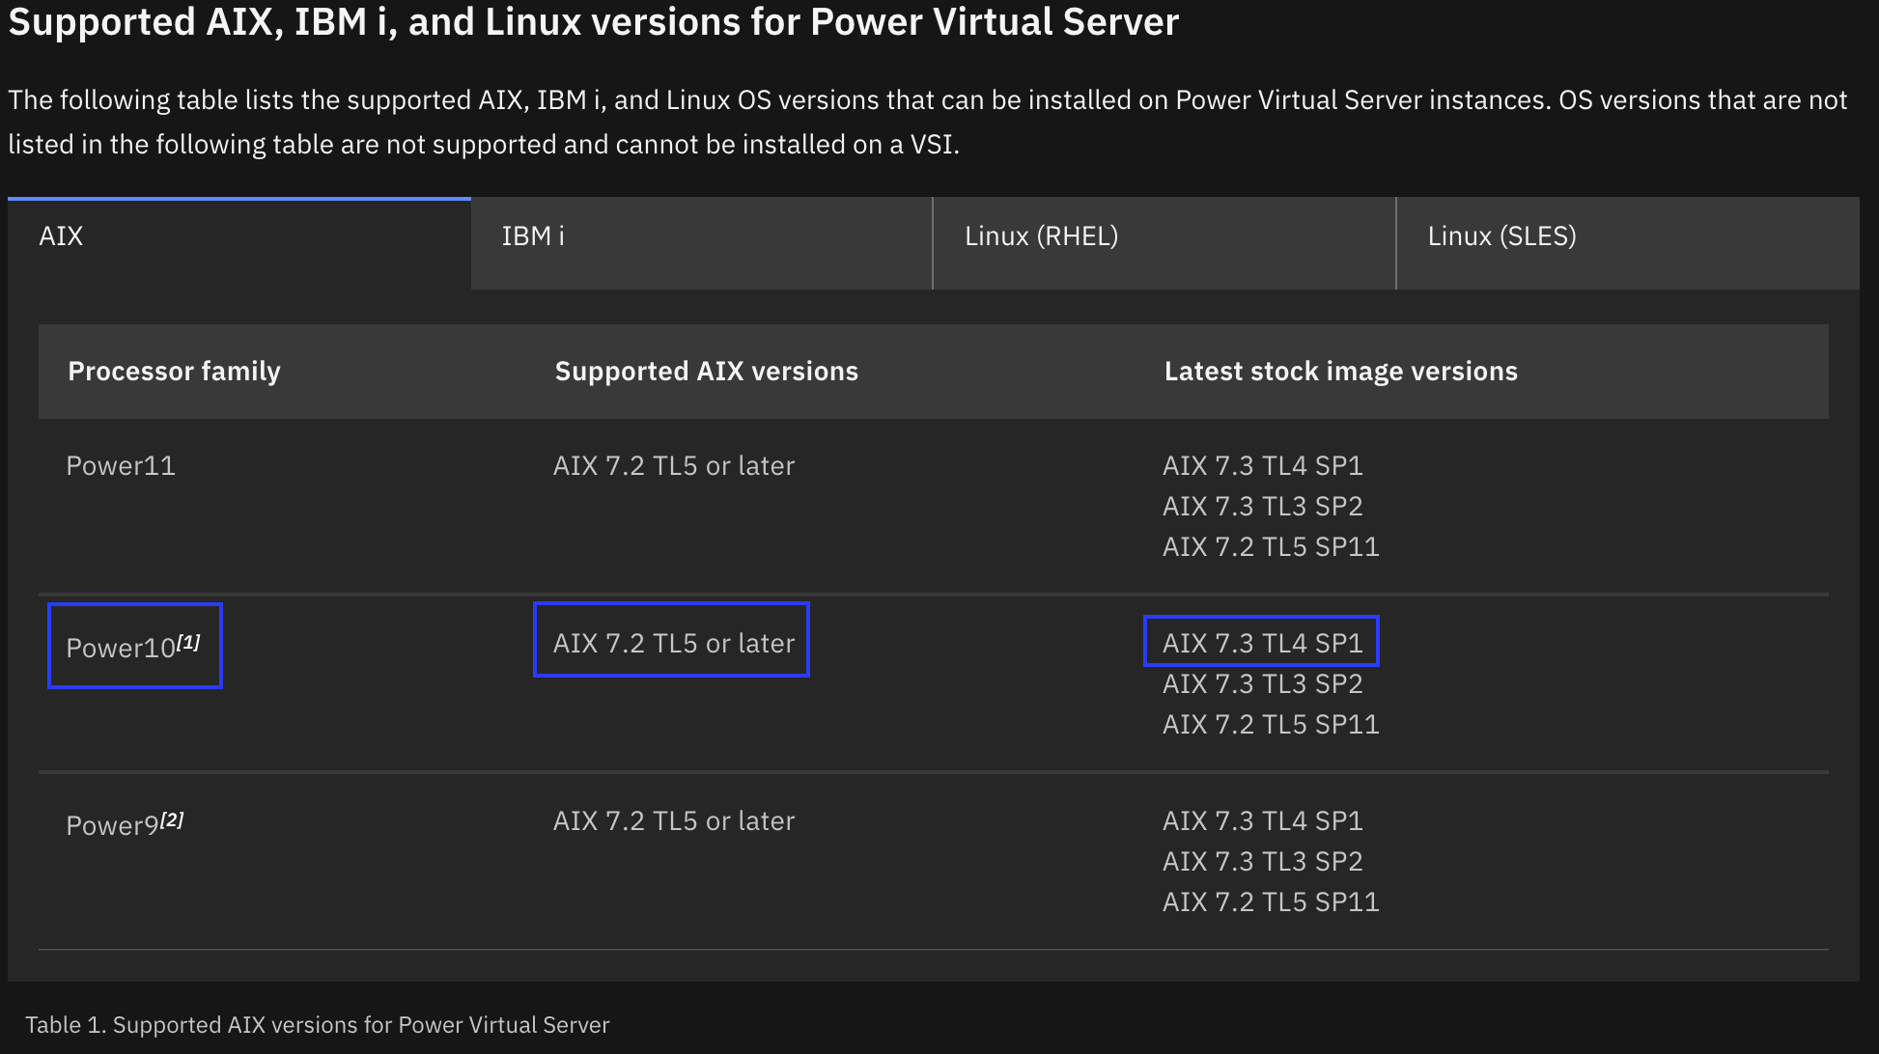This screenshot has height=1054, width=1879.
Task: Click AIX 7.3 TL4 SP1 in Power10 row
Action: coord(1263,644)
